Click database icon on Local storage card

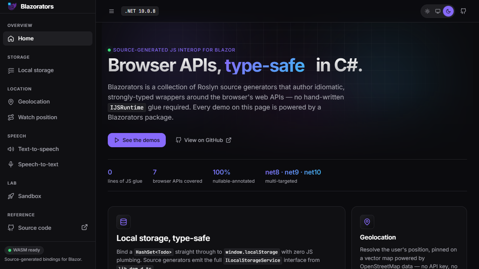coord(123,222)
